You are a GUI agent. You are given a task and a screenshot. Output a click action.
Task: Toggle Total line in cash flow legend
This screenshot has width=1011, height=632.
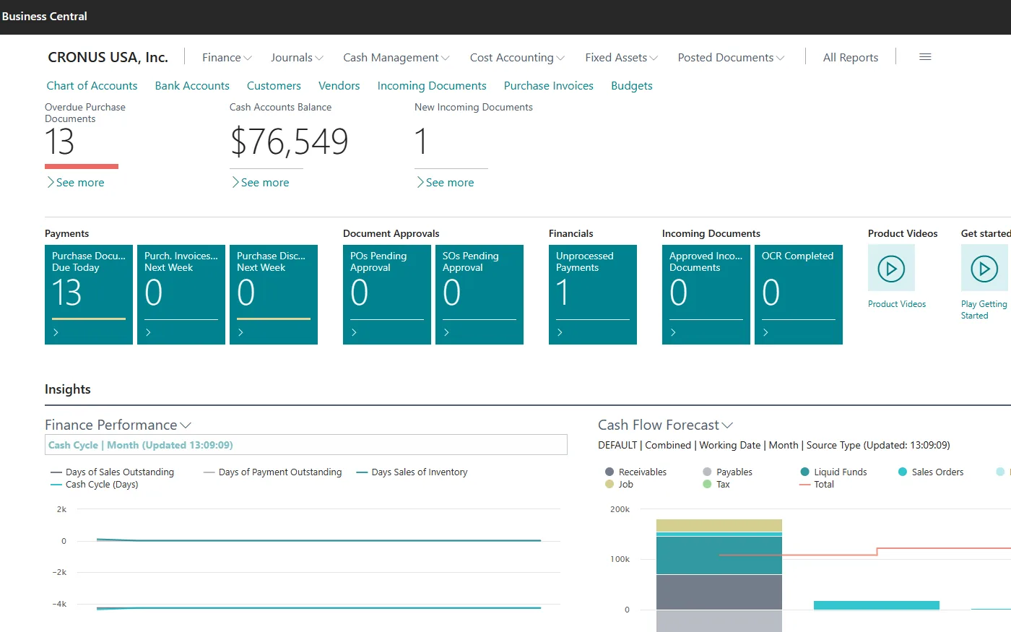(x=817, y=485)
